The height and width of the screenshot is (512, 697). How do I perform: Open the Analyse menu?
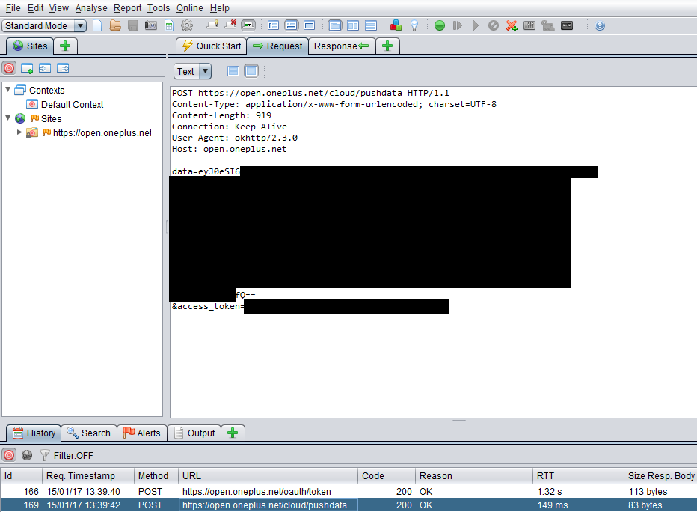tap(89, 7)
